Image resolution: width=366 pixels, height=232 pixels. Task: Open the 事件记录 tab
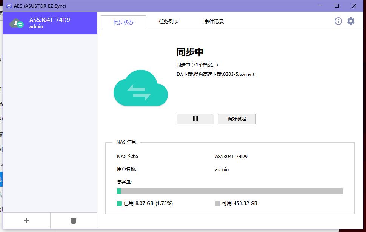pos(214,22)
